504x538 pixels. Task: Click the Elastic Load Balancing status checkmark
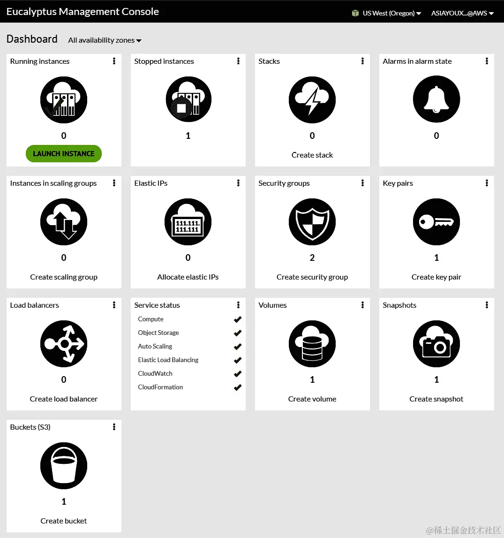click(x=238, y=360)
